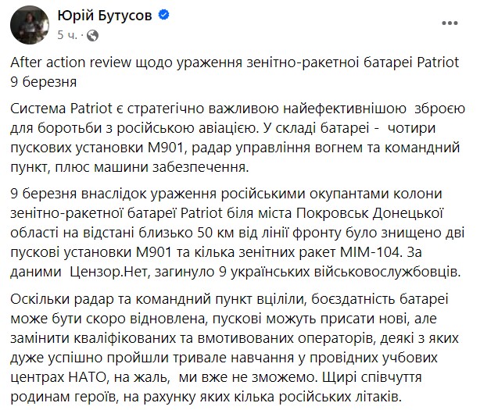
Task: Click the "Щирі співчуття" sentence
Action: (372, 378)
